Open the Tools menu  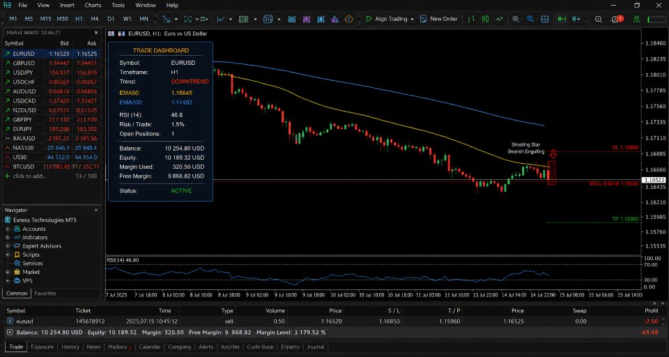coord(118,5)
